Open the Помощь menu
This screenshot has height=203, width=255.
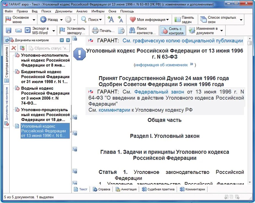point(127,11)
